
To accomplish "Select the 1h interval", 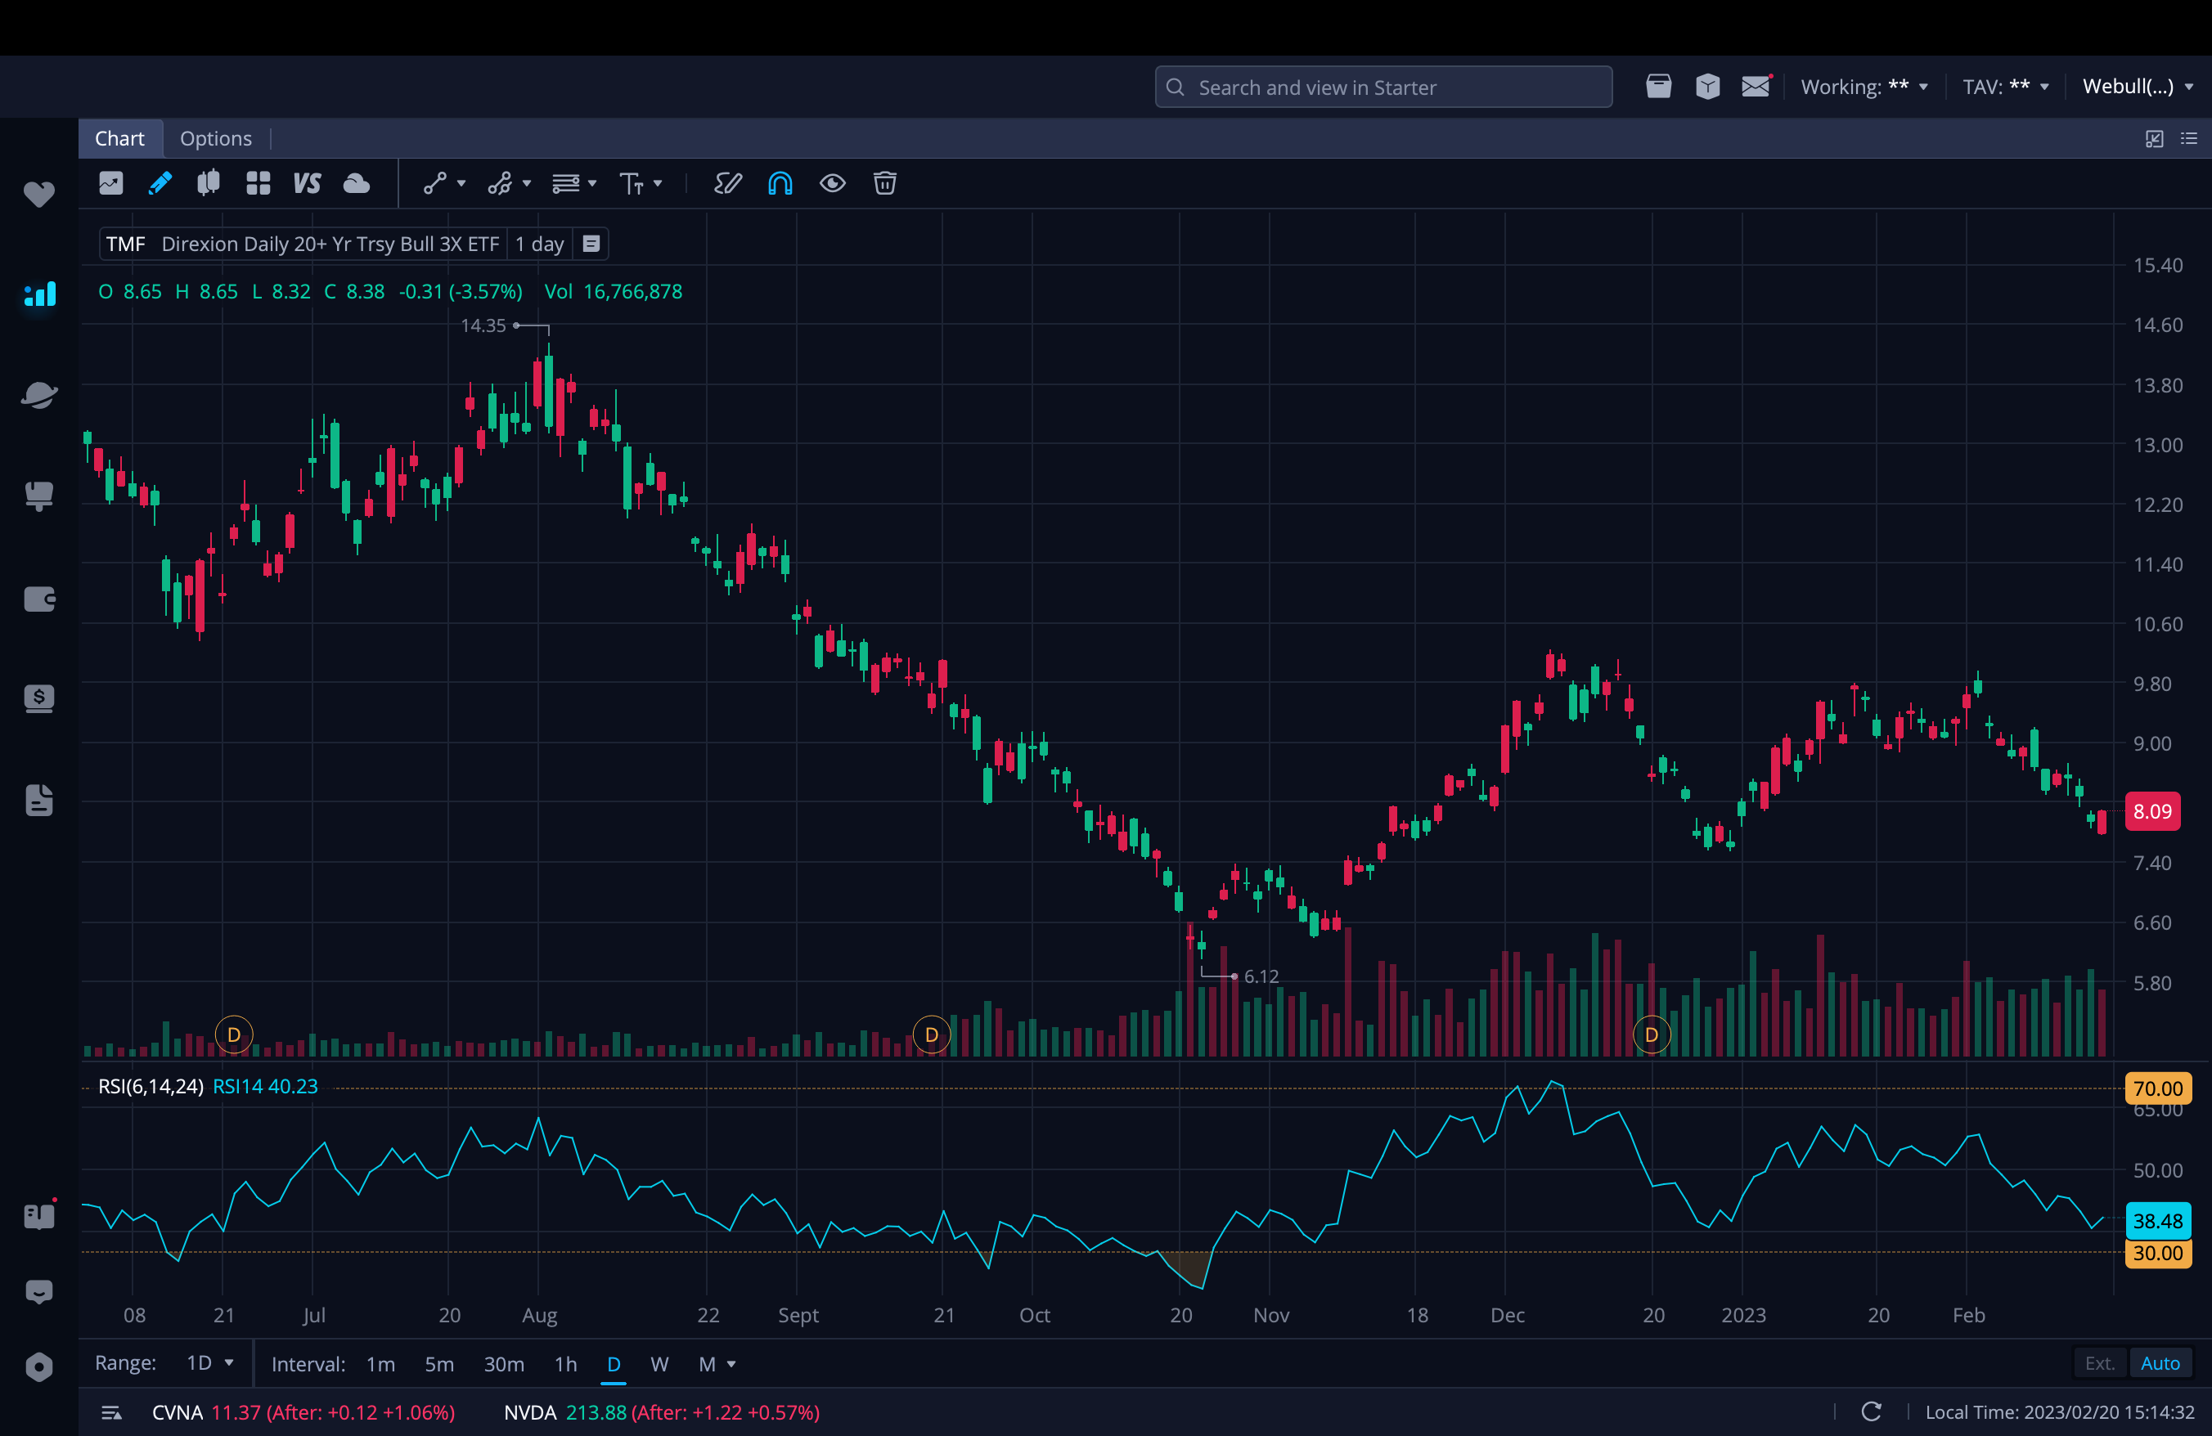I will pos(565,1363).
